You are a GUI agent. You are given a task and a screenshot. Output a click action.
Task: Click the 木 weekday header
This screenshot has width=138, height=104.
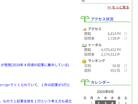coord(112,98)
